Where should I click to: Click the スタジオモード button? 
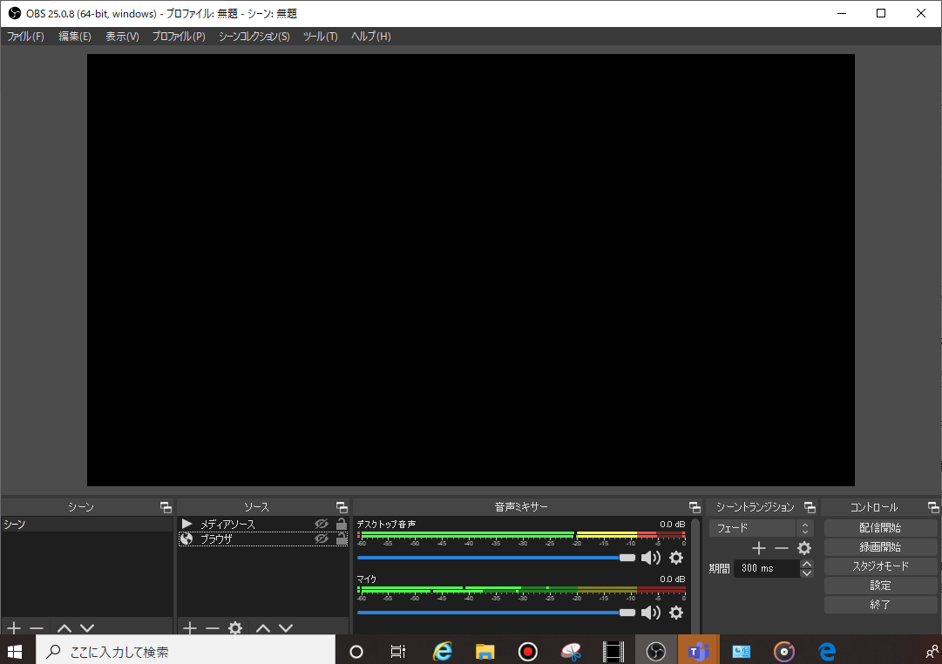[880, 566]
